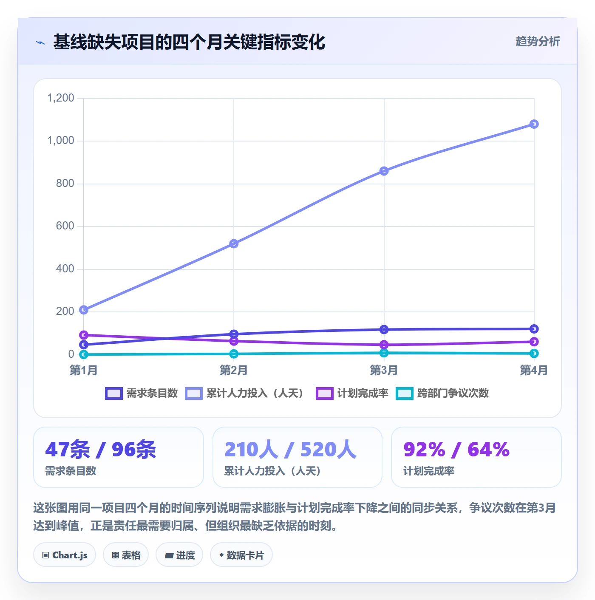595x600 pixels.
Task: Select the 累计人力投入 data point at 第1月
Action: pos(84,310)
